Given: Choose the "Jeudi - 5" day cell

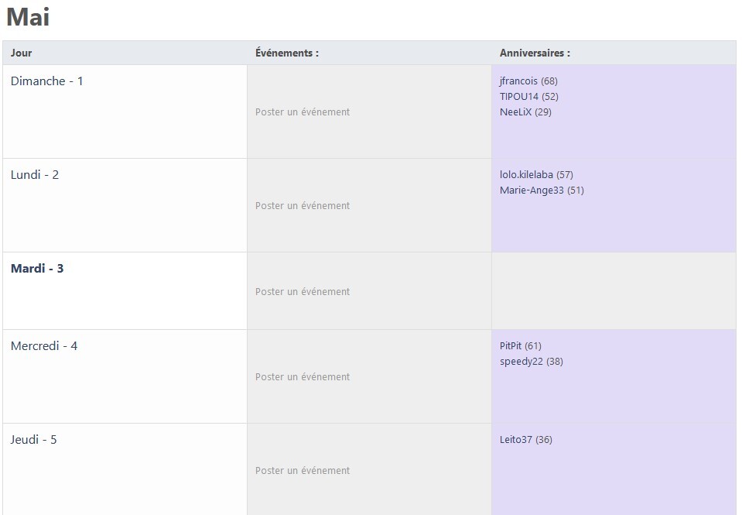Looking at the screenshot, I should tap(33, 440).
